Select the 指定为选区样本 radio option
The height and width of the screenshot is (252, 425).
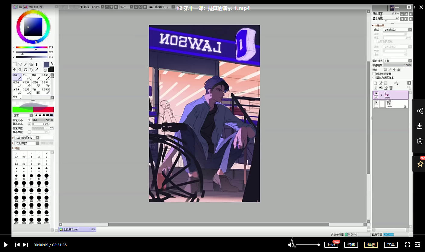pos(374,78)
